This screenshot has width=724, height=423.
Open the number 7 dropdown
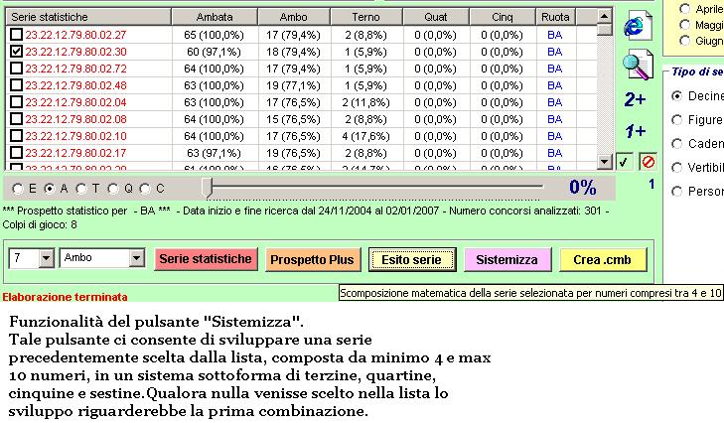pos(46,258)
